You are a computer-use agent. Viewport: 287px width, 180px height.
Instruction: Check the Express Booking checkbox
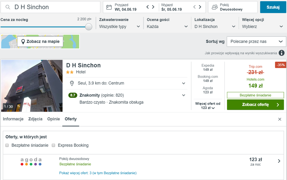click(53, 145)
